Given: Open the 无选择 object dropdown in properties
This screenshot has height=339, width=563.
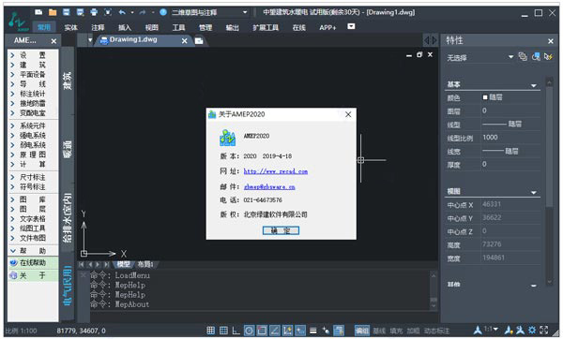Looking at the screenshot, I should point(480,57).
